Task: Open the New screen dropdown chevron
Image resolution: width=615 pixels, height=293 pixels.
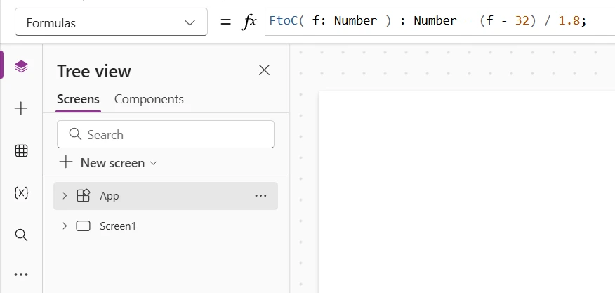Action: (x=154, y=163)
